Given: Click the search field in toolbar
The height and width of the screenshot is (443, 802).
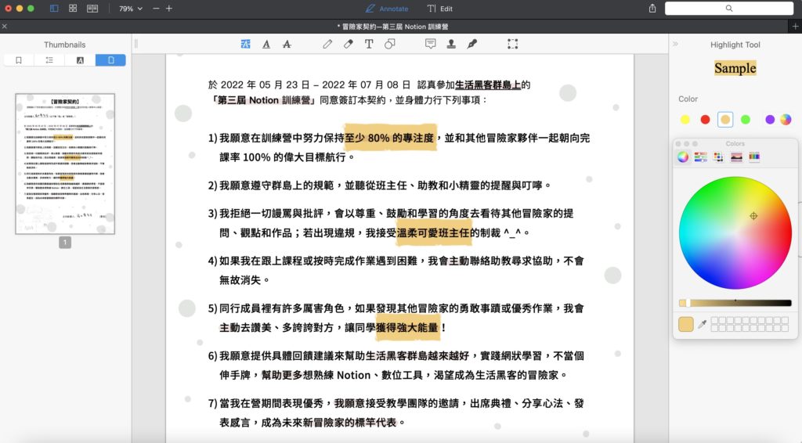Looking at the screenshot, I should [729, 8].
